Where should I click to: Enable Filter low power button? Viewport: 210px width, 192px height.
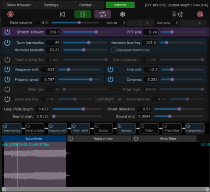[x=7, y=89]
